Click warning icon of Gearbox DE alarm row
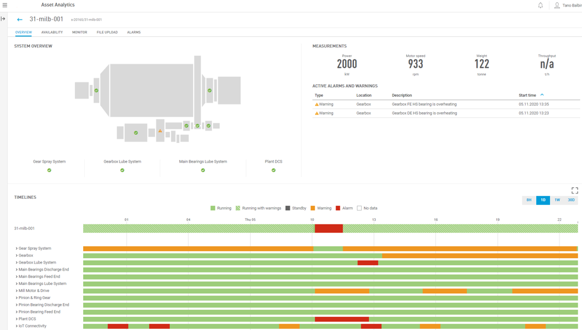The width and height of the screenshot is (582, 330). click(x=317, y=113)
